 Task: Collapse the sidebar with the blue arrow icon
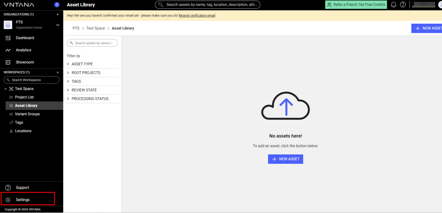click(x=57, y=5)
